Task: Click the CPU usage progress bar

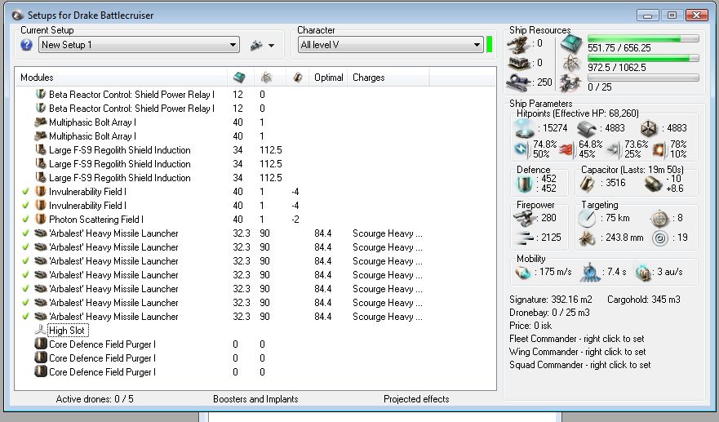Action: tap(642, 39)
